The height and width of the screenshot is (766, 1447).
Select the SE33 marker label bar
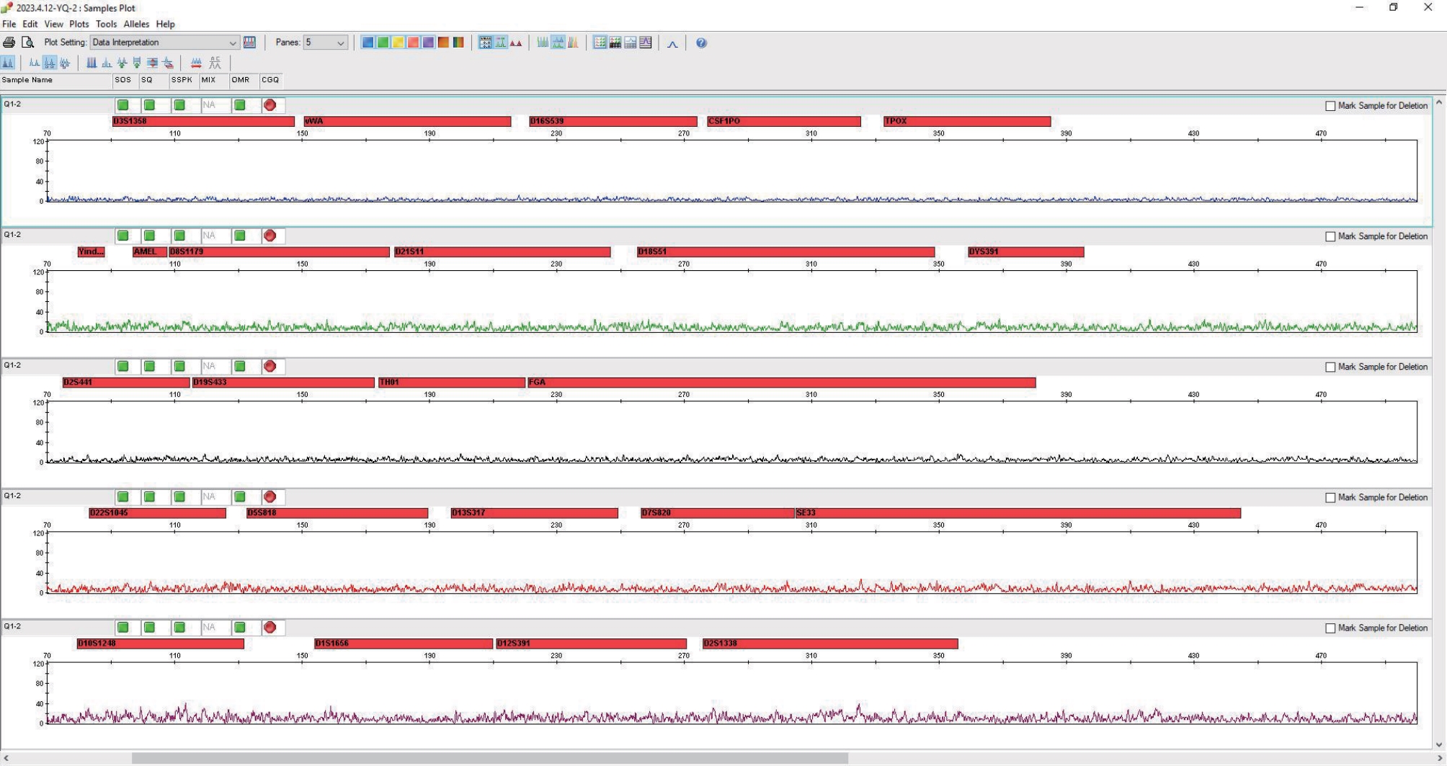(1018, 513)
